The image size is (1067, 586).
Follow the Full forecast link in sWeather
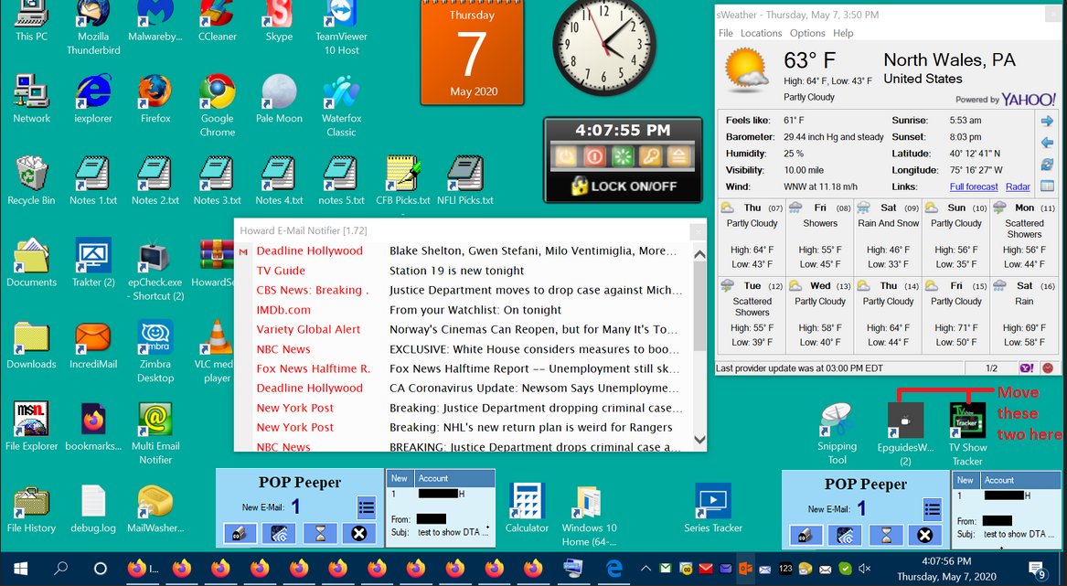(x=974, y=186)
